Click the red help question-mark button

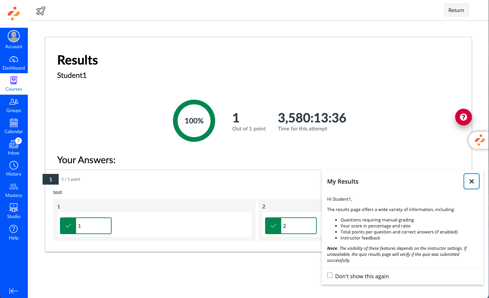click(x=464, y=117)
